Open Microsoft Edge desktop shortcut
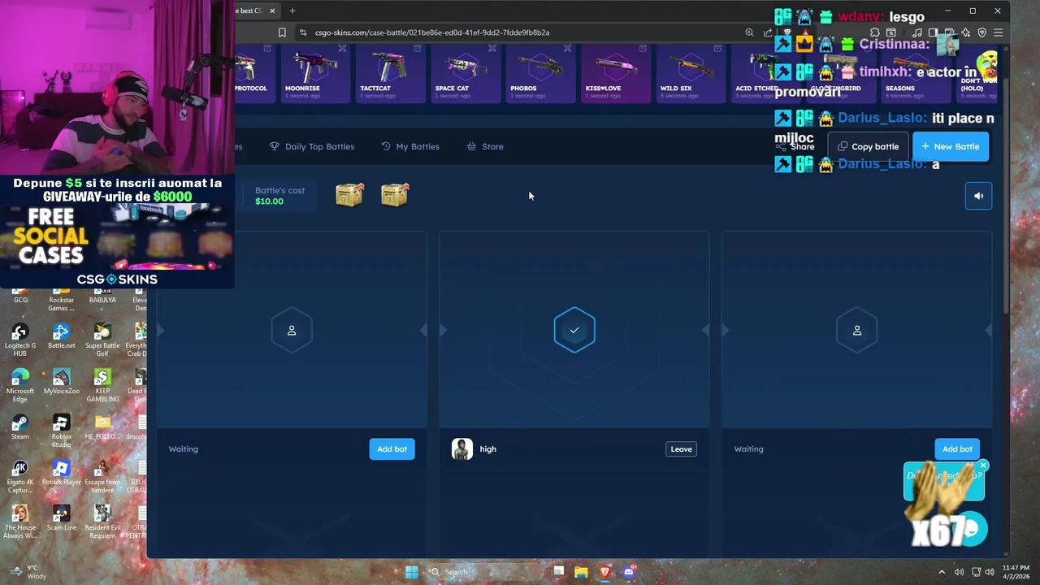1040x585 pixels. click(x=20, y=386)
